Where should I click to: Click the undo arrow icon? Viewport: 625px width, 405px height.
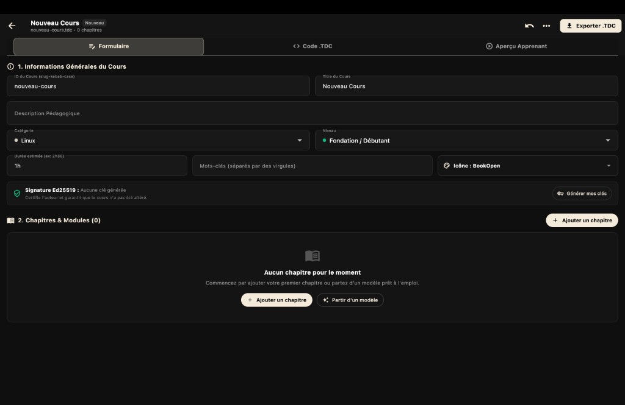529,26
